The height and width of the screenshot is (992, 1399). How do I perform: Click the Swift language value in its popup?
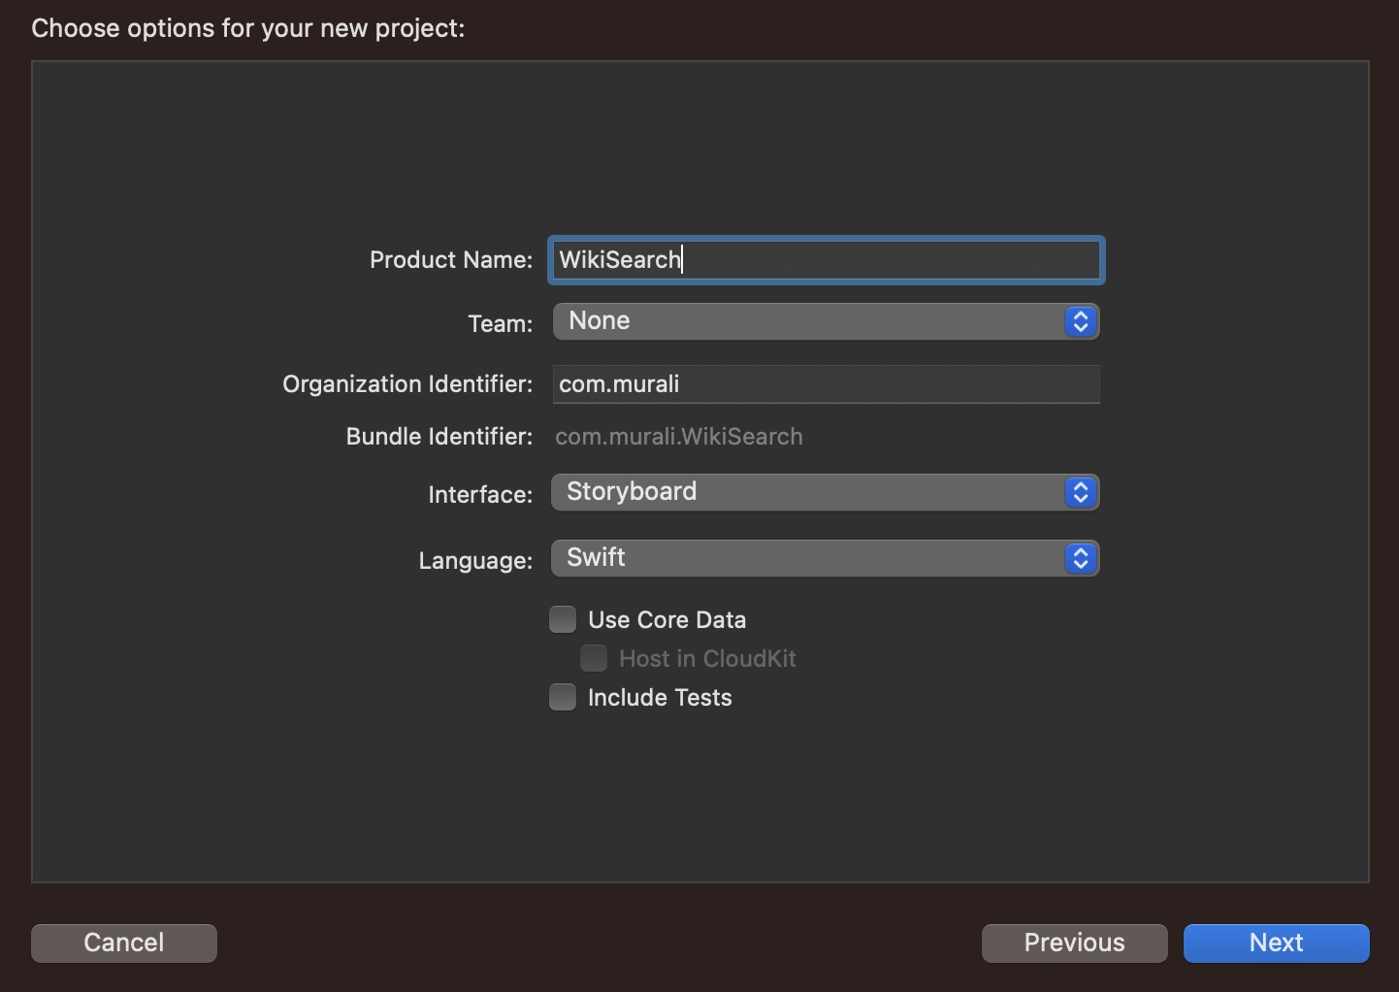[597, 557]
